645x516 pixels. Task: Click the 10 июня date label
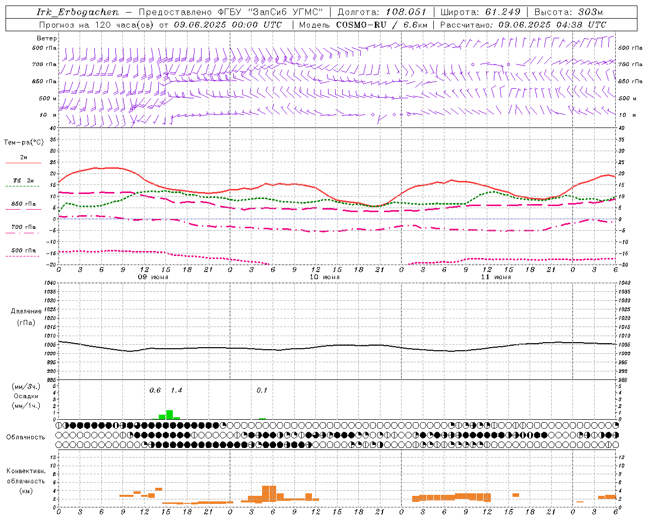[325, 277]
